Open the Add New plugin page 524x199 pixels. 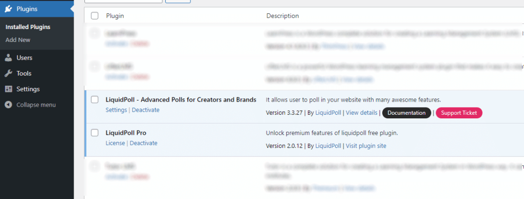coord(18,40)
